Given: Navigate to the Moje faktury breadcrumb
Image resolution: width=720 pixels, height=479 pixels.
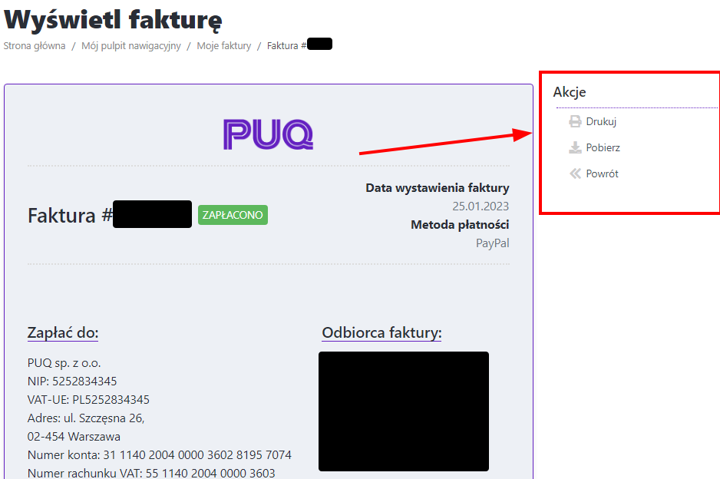Looking at the screenshot, I should (x=223, y=46).
